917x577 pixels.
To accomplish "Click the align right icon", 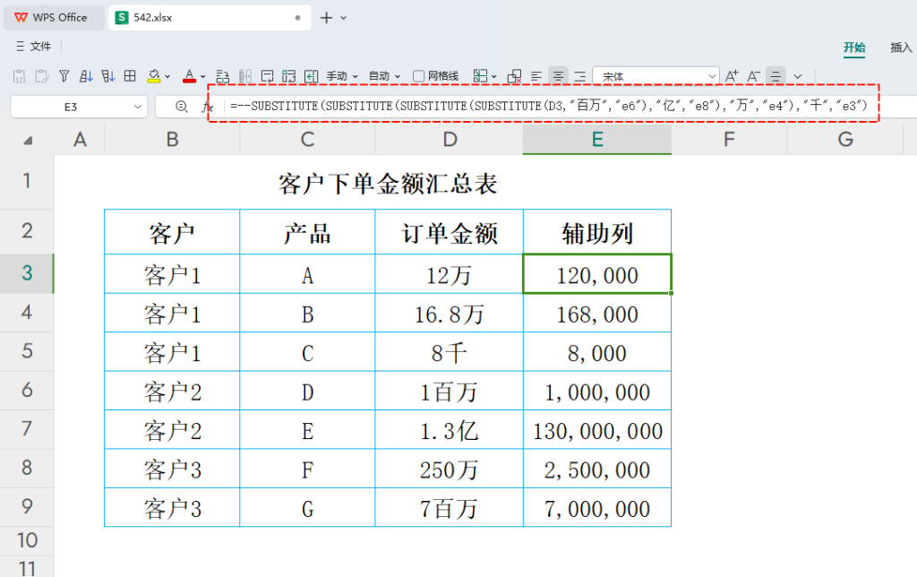I will (x=580, y=76).
